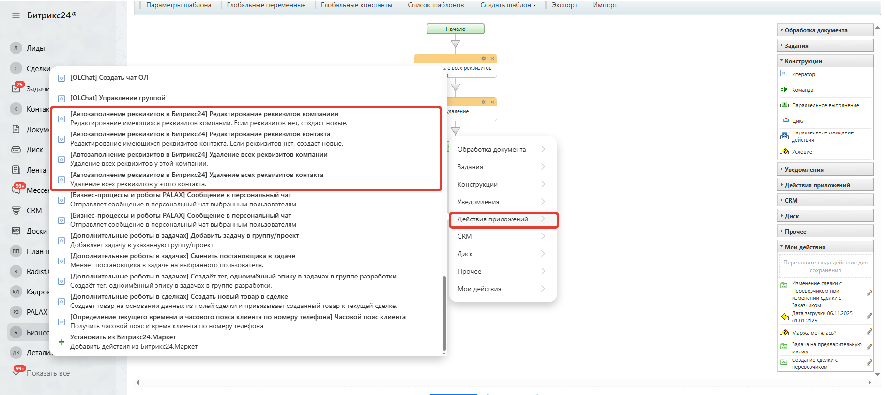Edit 'Дата загрузки 06.11.2025' with its pencil
The height and width of the screenshot is (395, 885).
coord(869,316)
